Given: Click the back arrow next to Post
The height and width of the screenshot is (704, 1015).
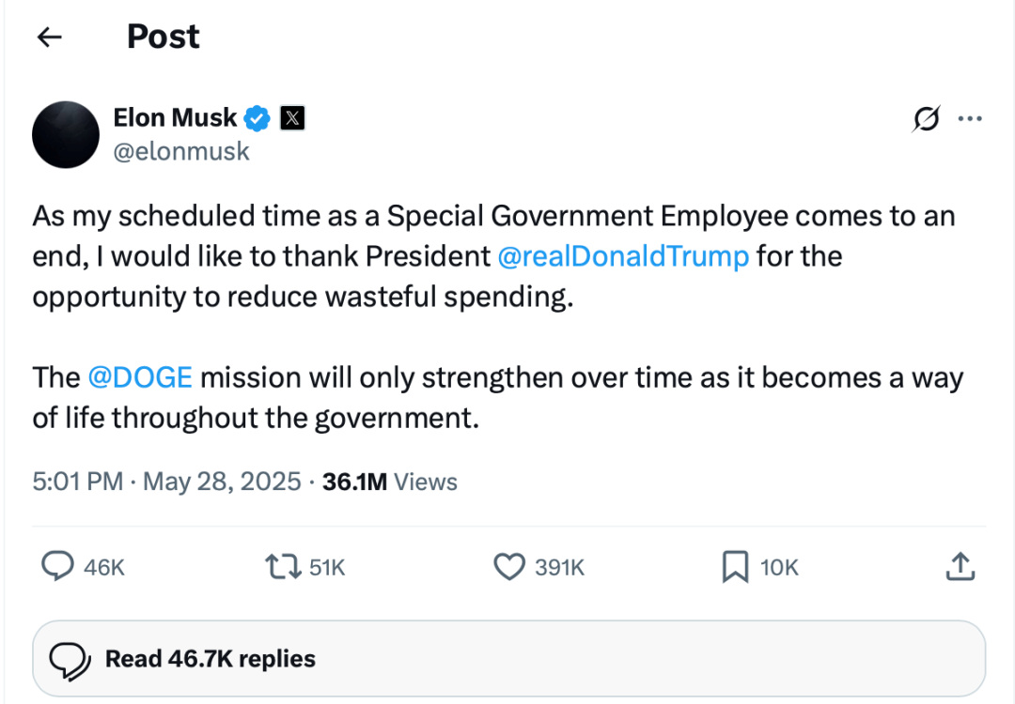Looking at the screenshot, I should coord(49,38).
